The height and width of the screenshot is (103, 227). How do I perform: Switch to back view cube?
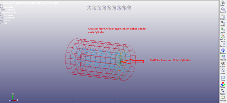(104, 8)
